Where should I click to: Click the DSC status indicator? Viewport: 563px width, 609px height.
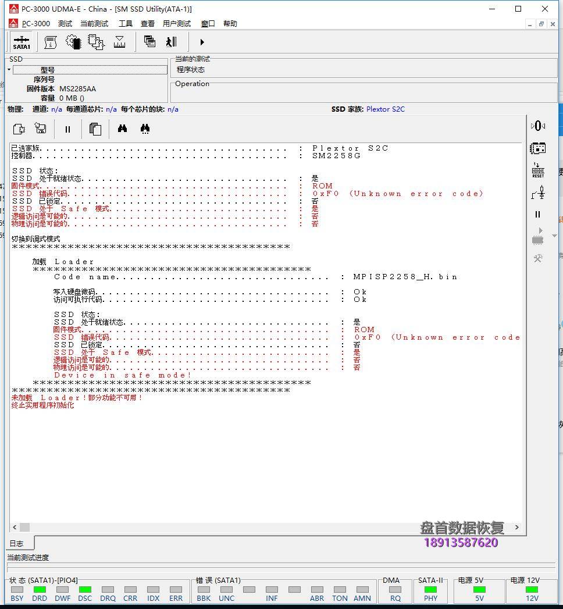[x=85, y=590]
